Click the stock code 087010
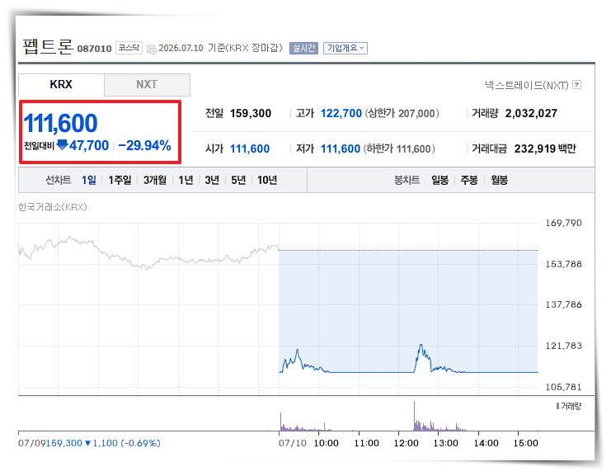This screenshot has height=476, width=611. (94, 49)
